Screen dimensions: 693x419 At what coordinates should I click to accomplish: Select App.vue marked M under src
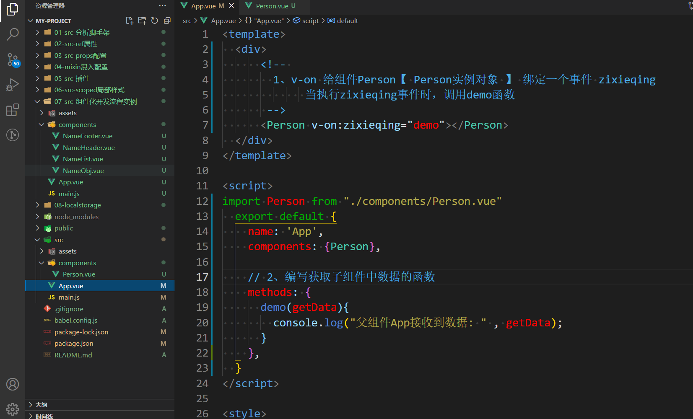pyautogui.click(x=100, y=286)
